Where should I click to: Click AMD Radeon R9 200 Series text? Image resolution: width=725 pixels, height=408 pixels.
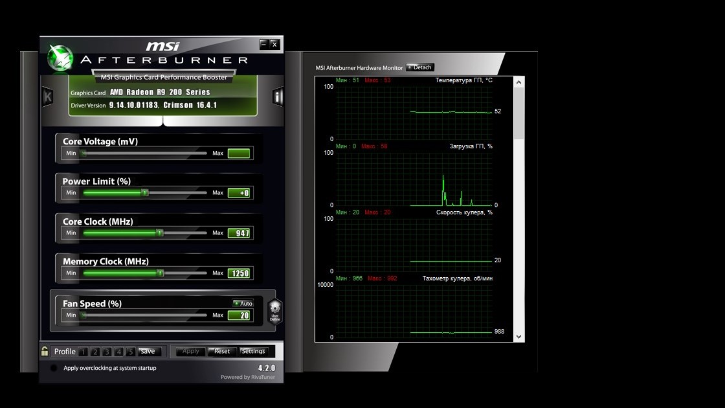[160, 92]
